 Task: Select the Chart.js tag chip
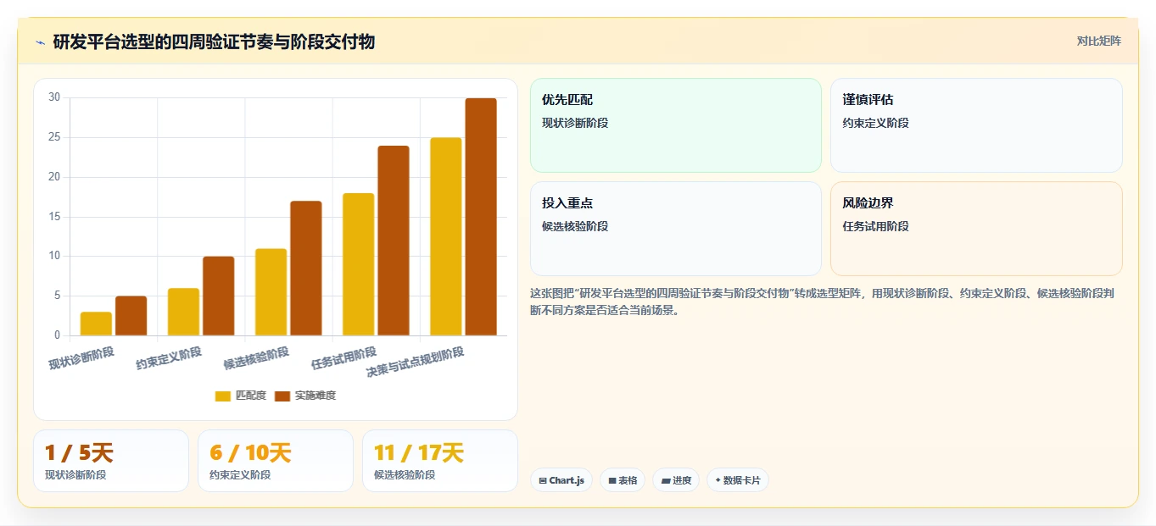(x=561, y=480)
